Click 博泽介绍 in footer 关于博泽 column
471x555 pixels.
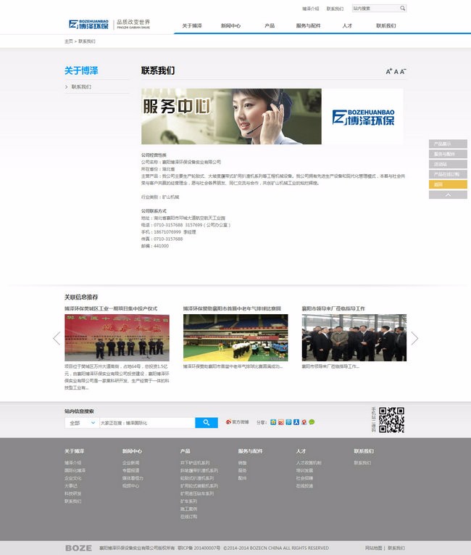73,463
